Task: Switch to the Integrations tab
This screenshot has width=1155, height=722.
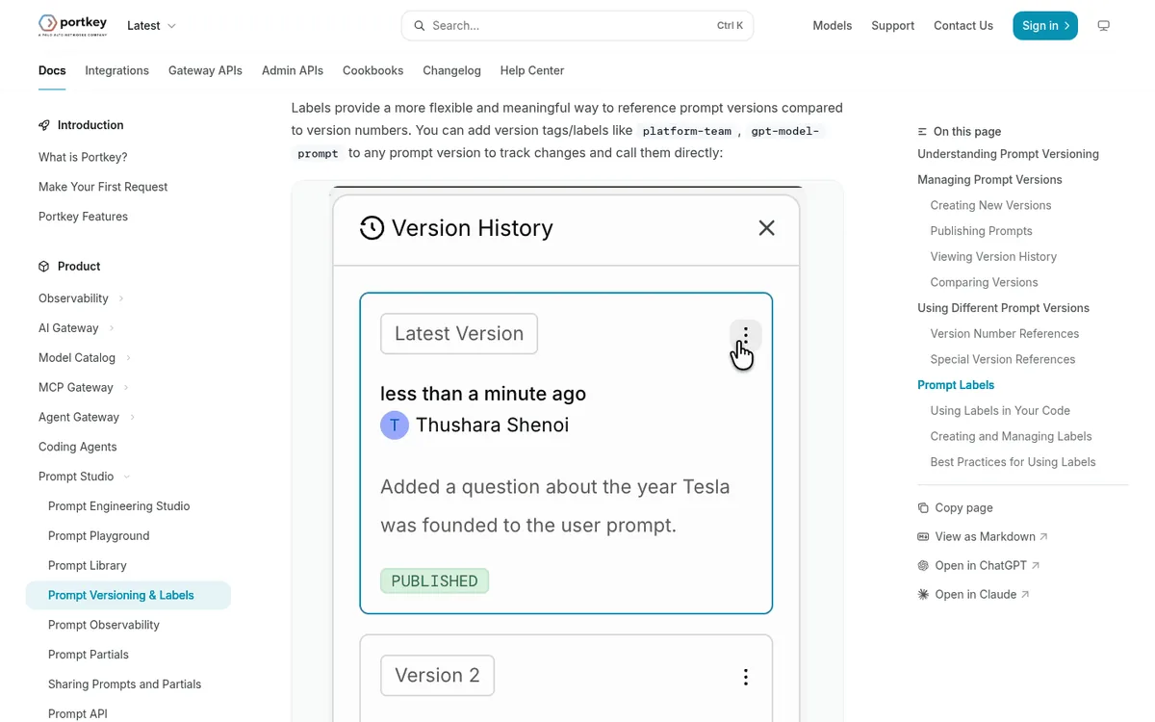Action: click(x=117, y=70)
